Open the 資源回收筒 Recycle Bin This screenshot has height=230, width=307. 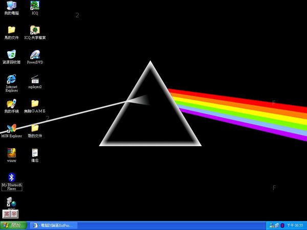[x=12, y=57]
